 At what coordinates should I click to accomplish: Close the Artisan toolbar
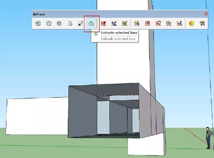click(x=206, y=14)
